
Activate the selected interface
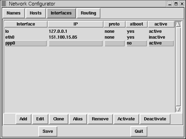coord(126,119)
